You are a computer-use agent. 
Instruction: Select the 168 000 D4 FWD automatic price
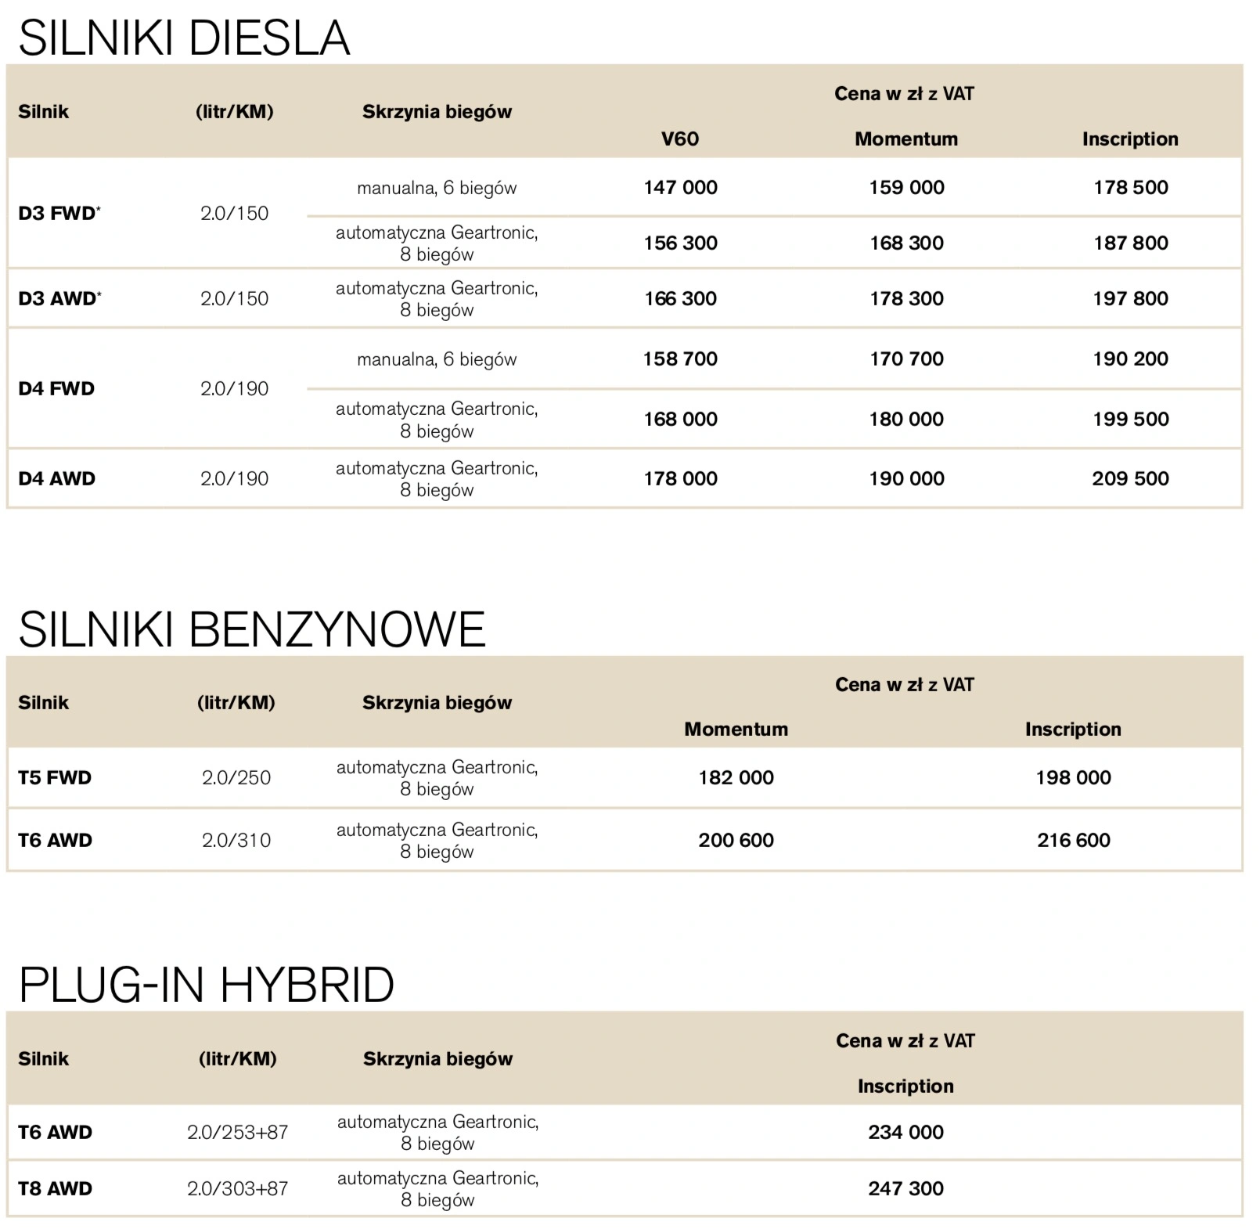pos(680,419)
